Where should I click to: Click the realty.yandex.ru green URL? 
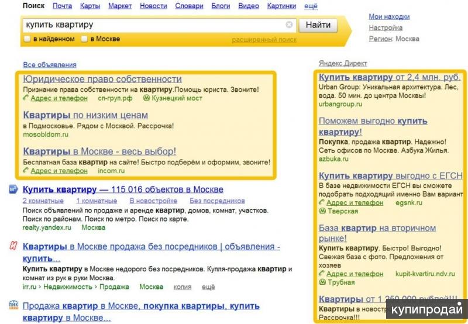pos(47,228)
